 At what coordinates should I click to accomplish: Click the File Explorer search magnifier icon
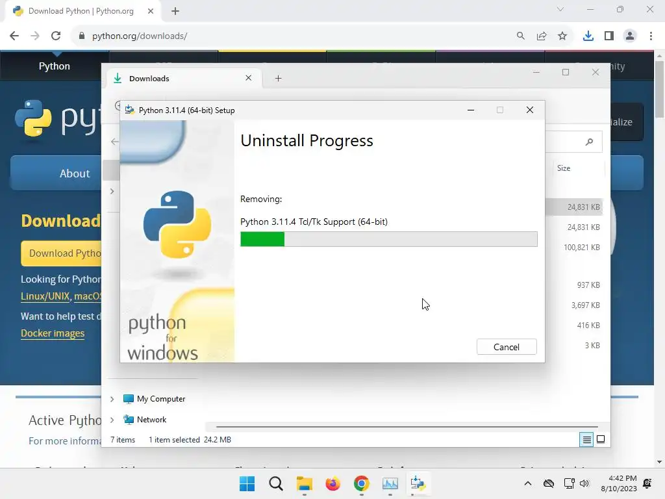[589, 142]
